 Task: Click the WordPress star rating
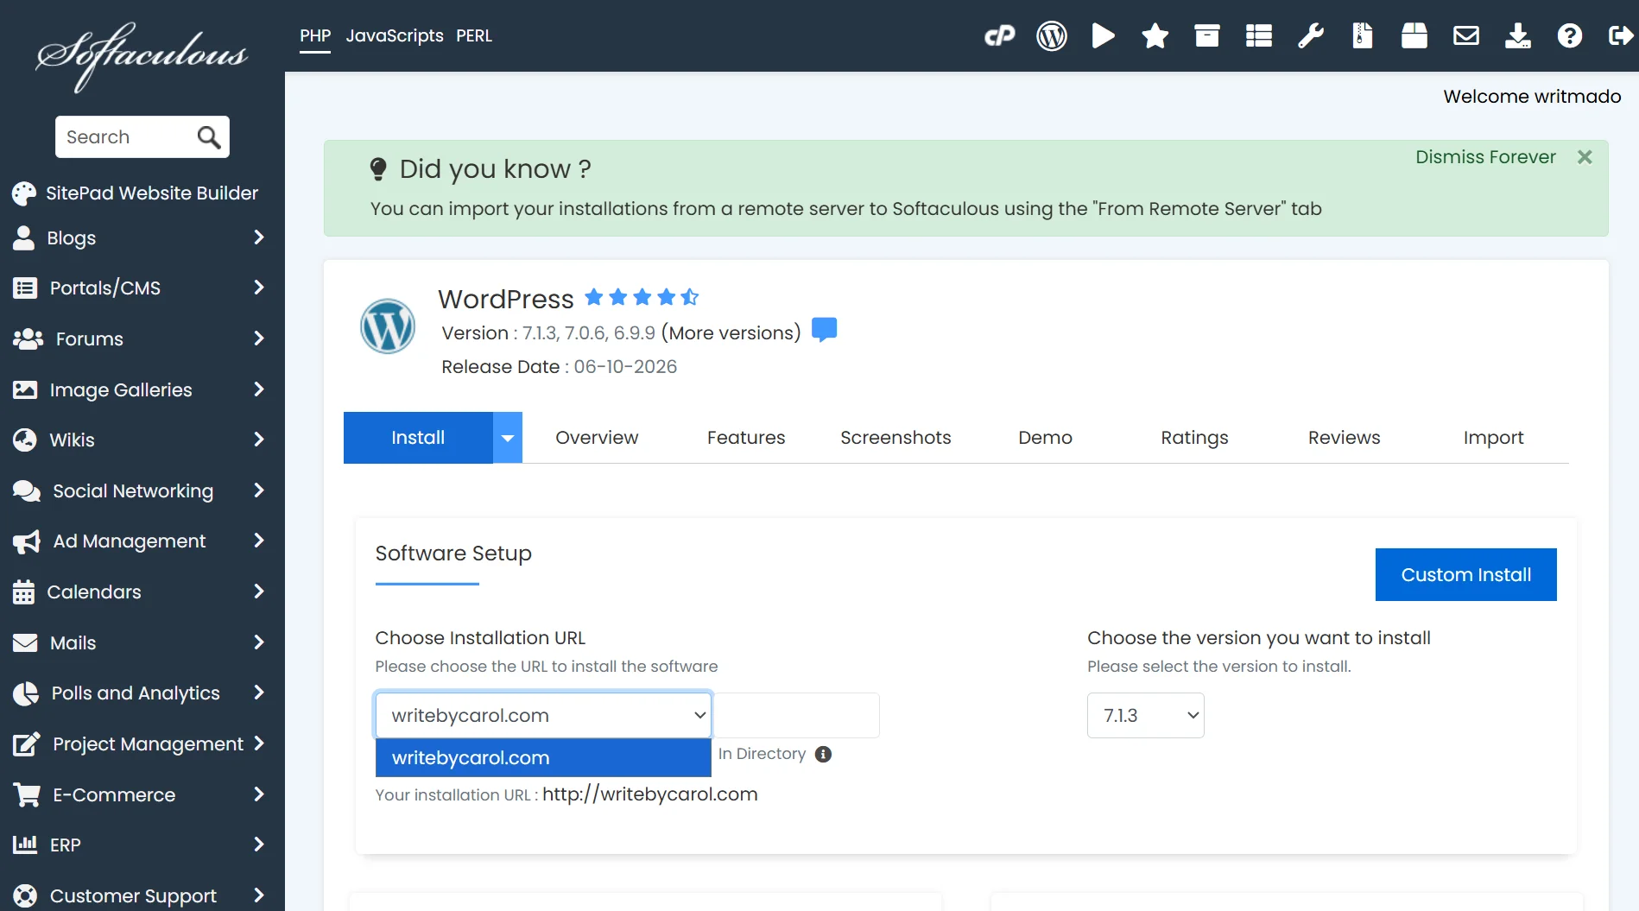point(642,298)
